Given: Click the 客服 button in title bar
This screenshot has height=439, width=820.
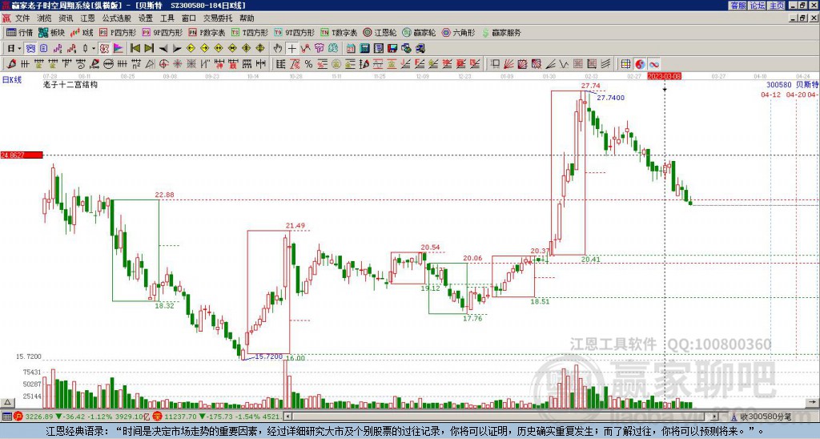Looking at the screenshot, I should (x=738, y=6).
